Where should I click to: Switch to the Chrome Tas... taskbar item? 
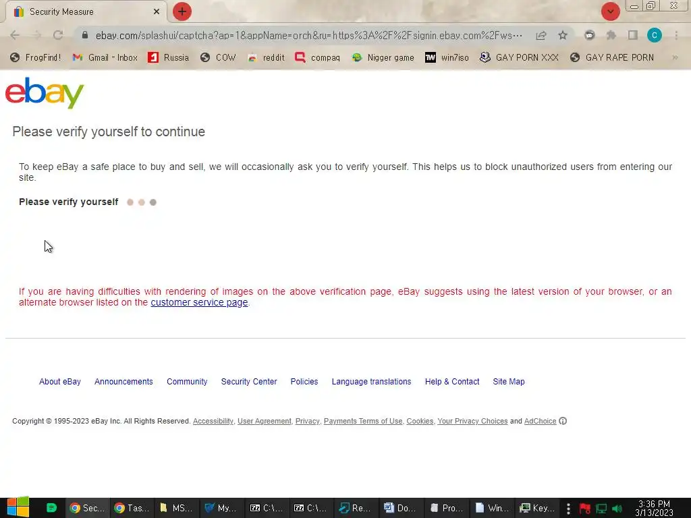132,509
